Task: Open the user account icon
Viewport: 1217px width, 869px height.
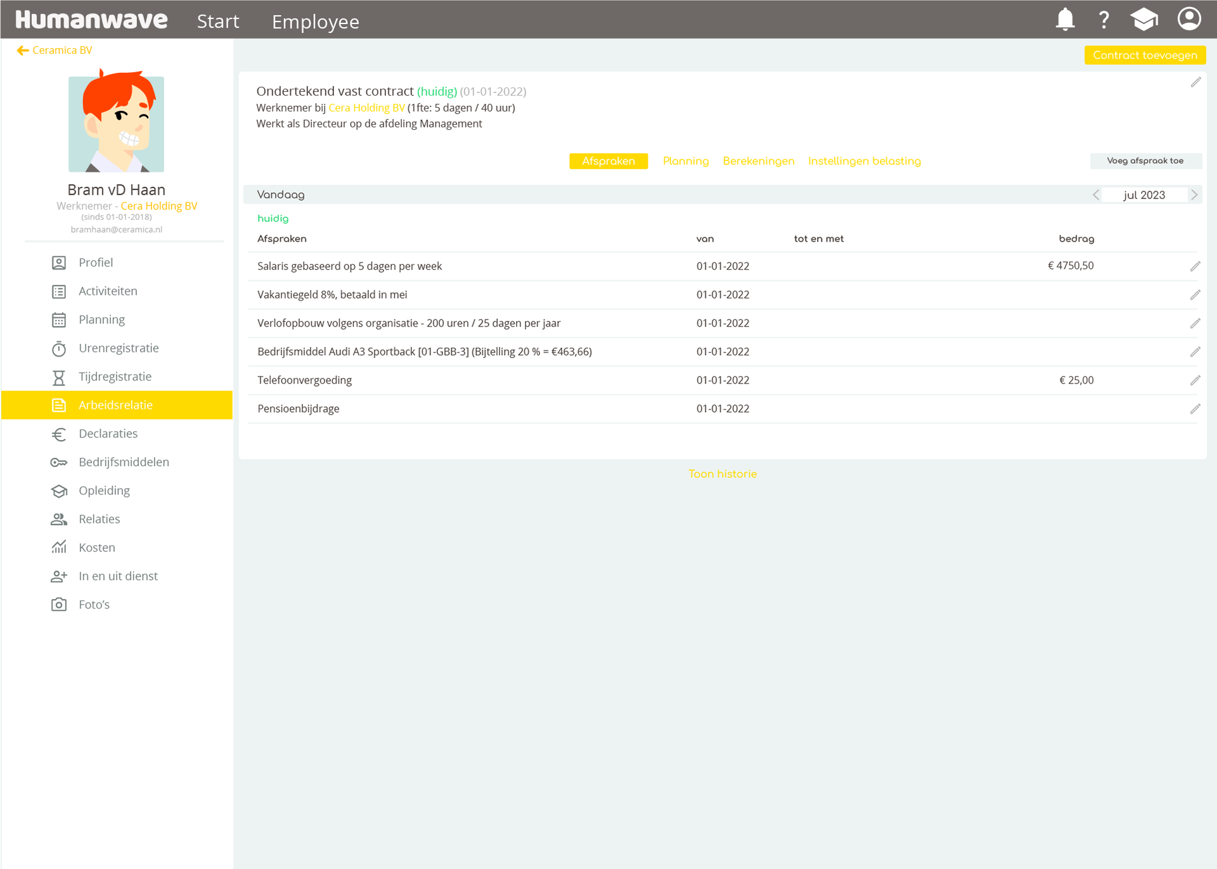Action: (1189, 19)
